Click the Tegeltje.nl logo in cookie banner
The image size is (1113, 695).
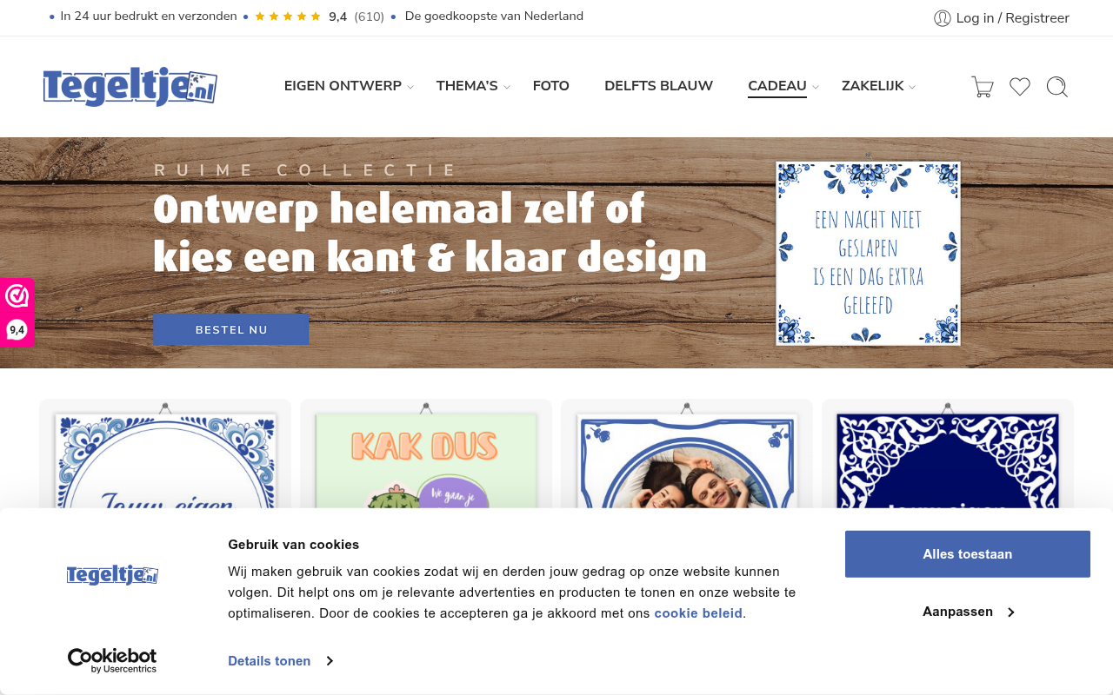[x=112, y=574]
